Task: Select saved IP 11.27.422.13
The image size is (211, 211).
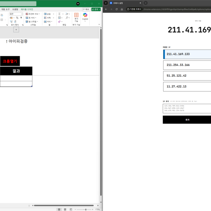Action: tap(187, 87)
